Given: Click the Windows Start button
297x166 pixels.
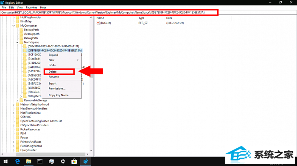Looking at the screenshot, I should click(6, 161).
